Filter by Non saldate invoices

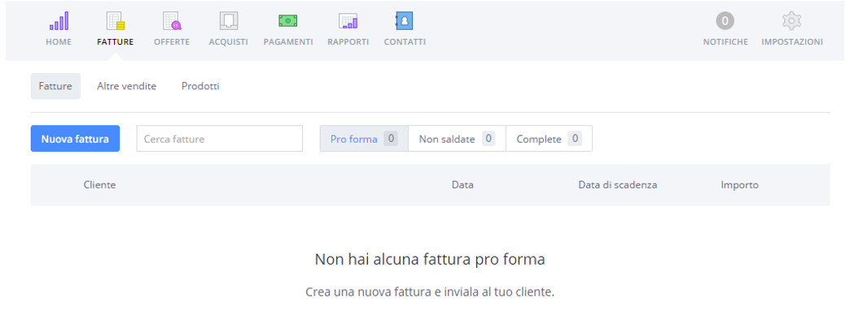[457, 139]
